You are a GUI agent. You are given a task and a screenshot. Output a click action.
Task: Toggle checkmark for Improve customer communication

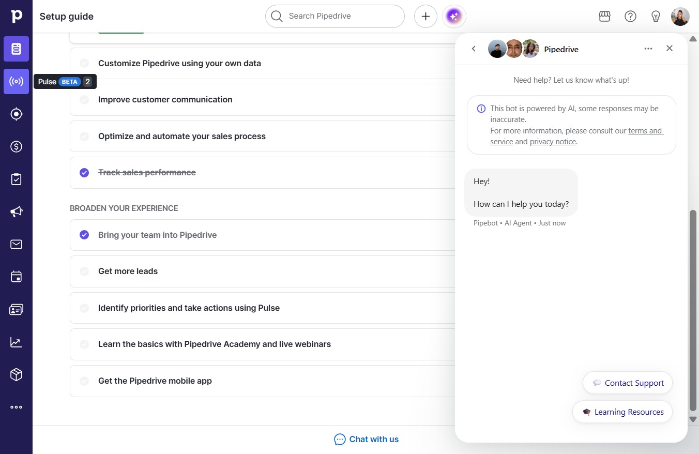coord(84,100)
